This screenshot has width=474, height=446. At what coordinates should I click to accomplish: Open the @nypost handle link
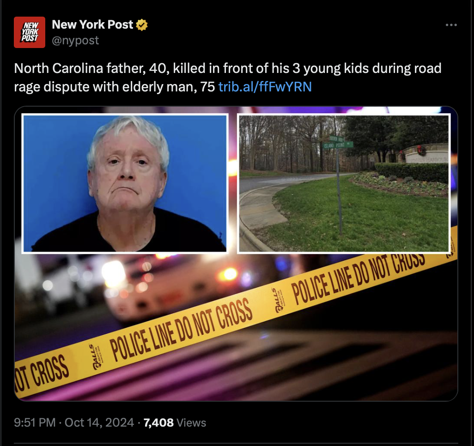(75, 40)
